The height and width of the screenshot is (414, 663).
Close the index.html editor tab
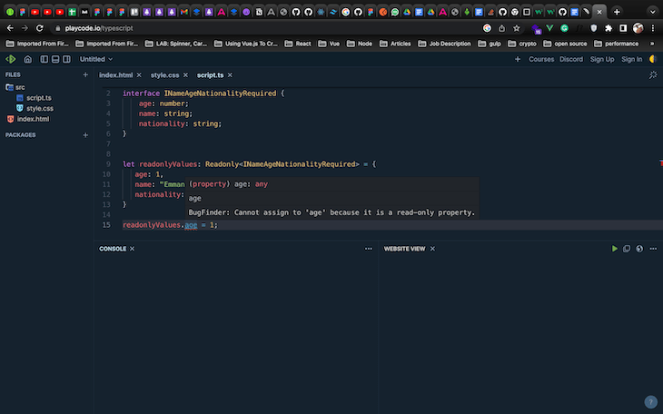(x=139, y=75)
